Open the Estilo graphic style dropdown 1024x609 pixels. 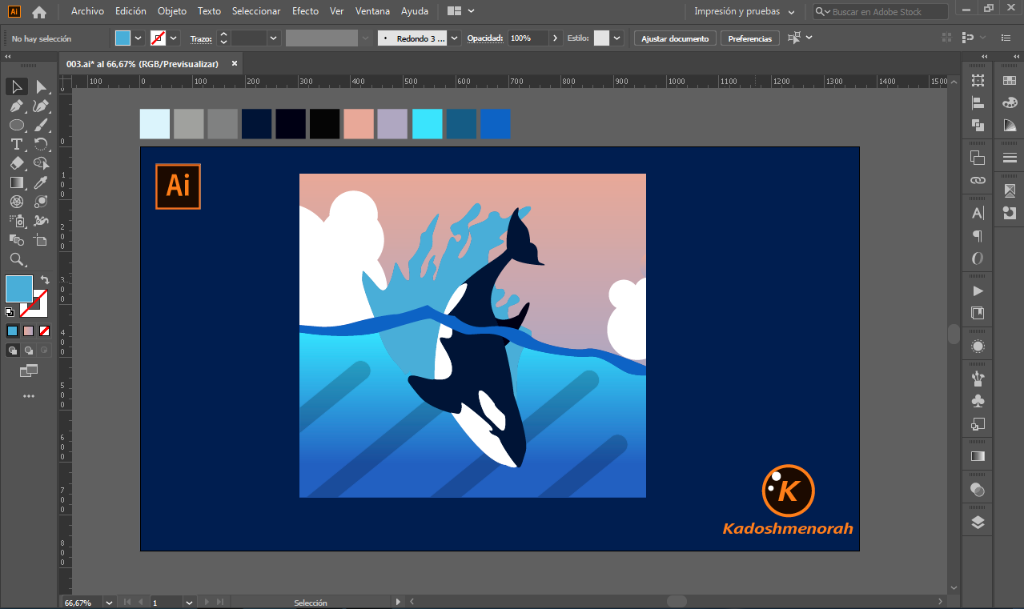pyautogui.click(x=618, y=38)
